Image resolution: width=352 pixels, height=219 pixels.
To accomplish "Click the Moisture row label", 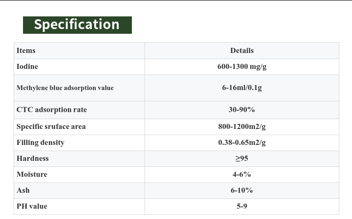I will coord(32,174).
